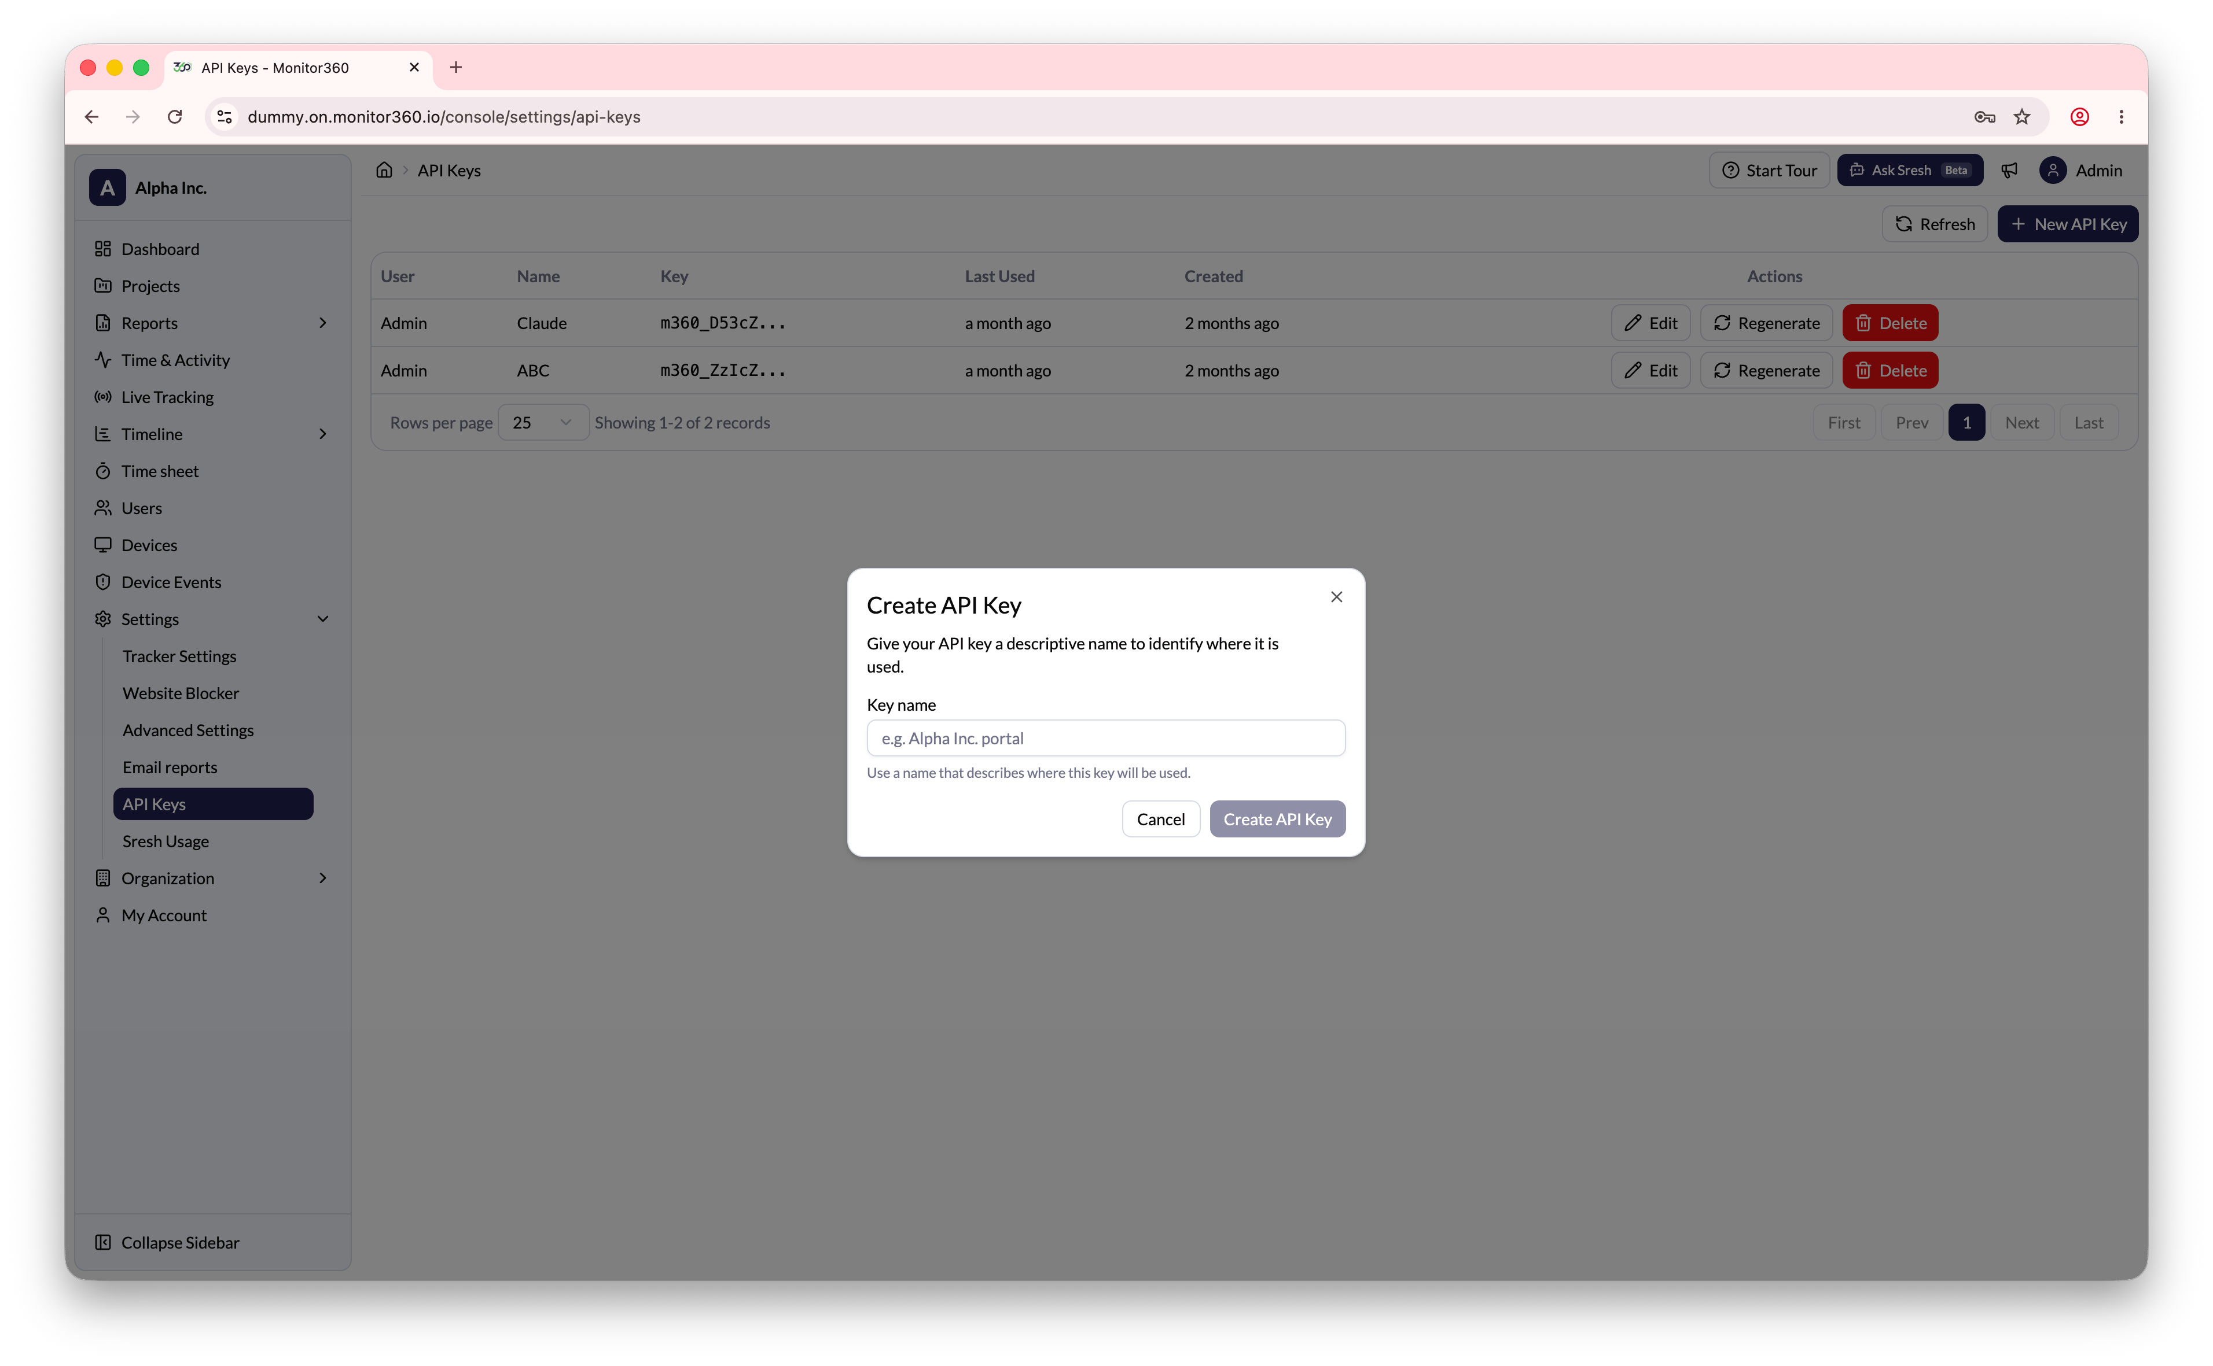Image resolution: width=2213 pixels, height=1366 pixels.
Task: Open the browser profile icon
Action: pos(2079,117)
